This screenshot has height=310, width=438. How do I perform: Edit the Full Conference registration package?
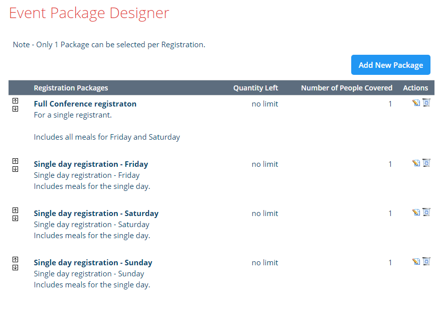[x=416, y=103]
